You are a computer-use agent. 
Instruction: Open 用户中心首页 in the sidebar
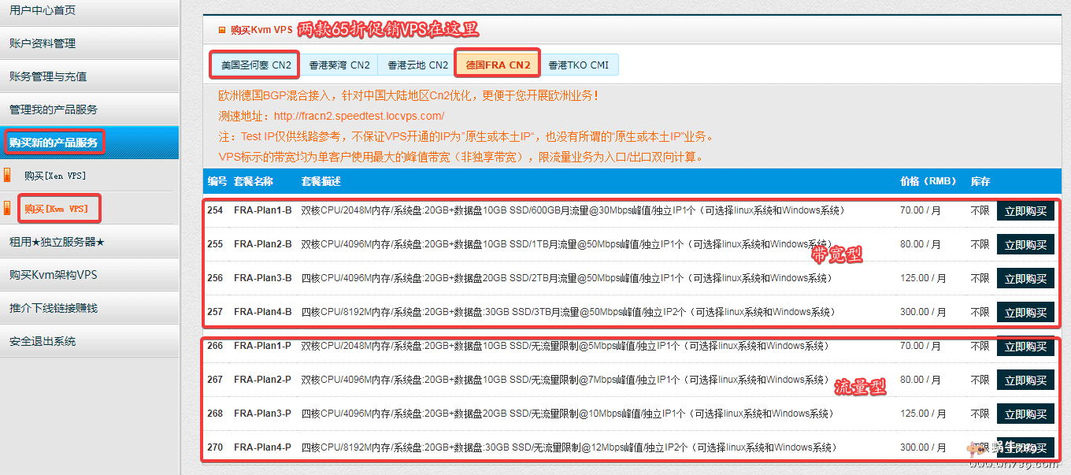pos(43,10)
